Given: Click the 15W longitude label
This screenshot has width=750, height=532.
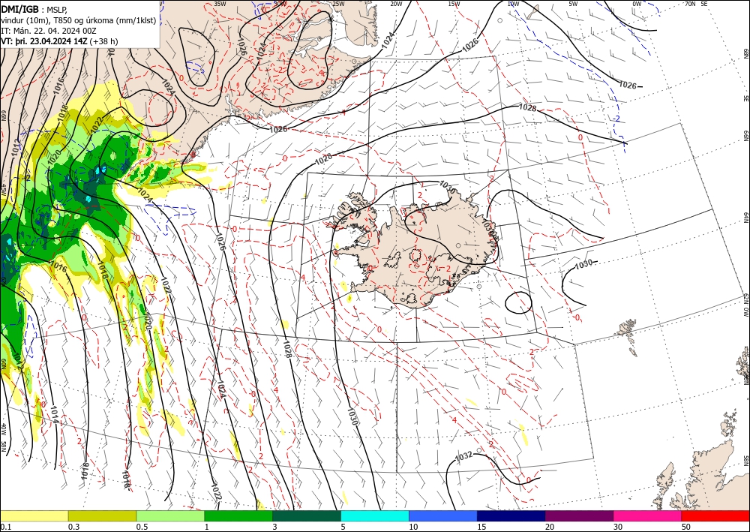Looking at the screenshot, I should click(454, 4).
